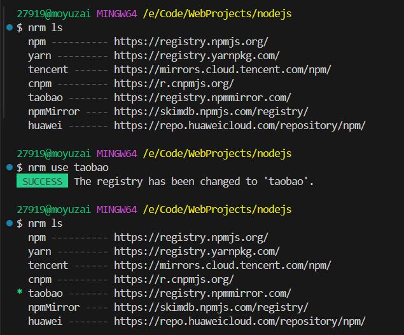The height and width of the screenshot is (335, 404).
Task: Click the blue dot beside the last nrm ls
Action: click(10, 223)
